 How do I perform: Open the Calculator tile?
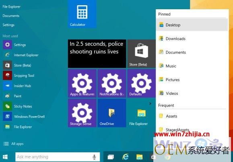pyautogui.click(x=82, y=14)
